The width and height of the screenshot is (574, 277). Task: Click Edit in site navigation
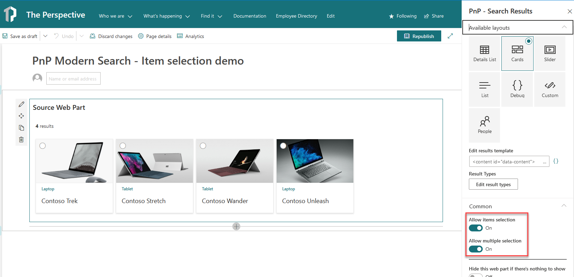(331, 16)
